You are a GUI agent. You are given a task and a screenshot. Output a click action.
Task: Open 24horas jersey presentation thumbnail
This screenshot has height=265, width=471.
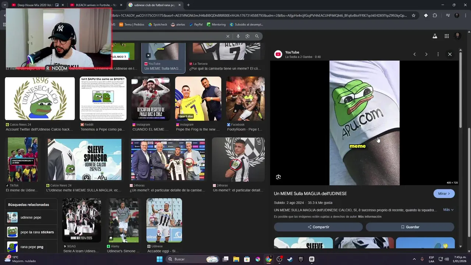tap(168, 160)
